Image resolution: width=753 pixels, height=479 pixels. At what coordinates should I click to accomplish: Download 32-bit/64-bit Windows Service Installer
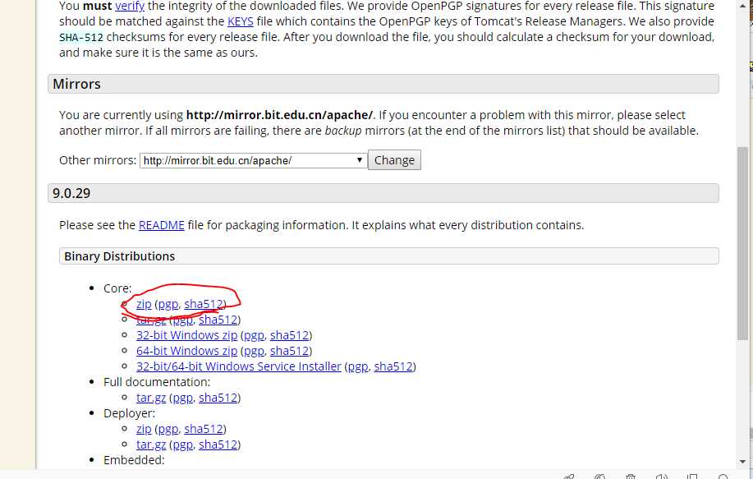click(x=239, y=366)
